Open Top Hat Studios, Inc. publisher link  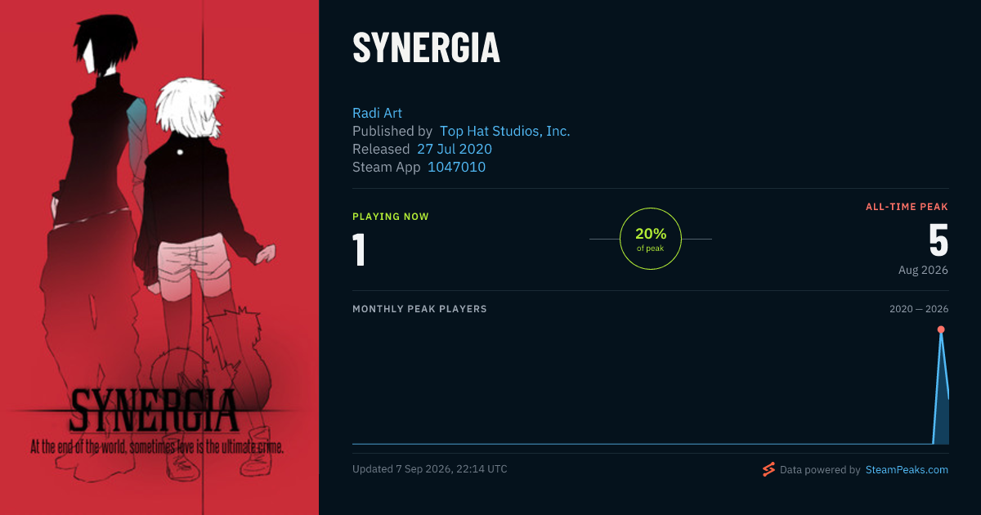point(504,131)
